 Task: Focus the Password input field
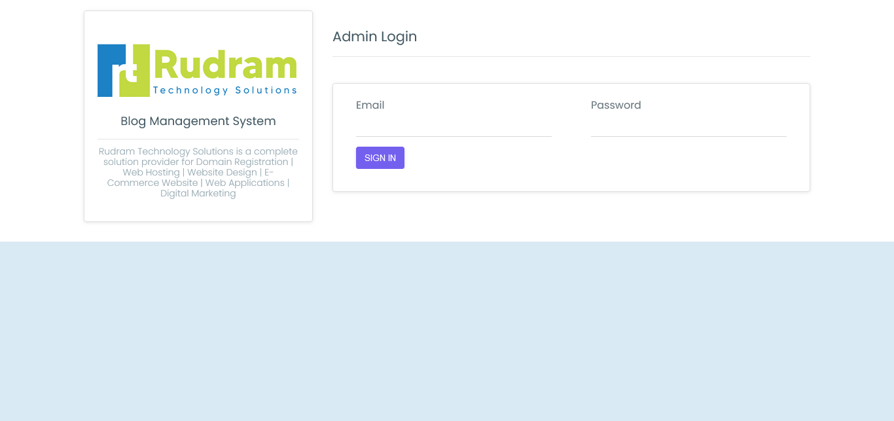pos(688,126)
